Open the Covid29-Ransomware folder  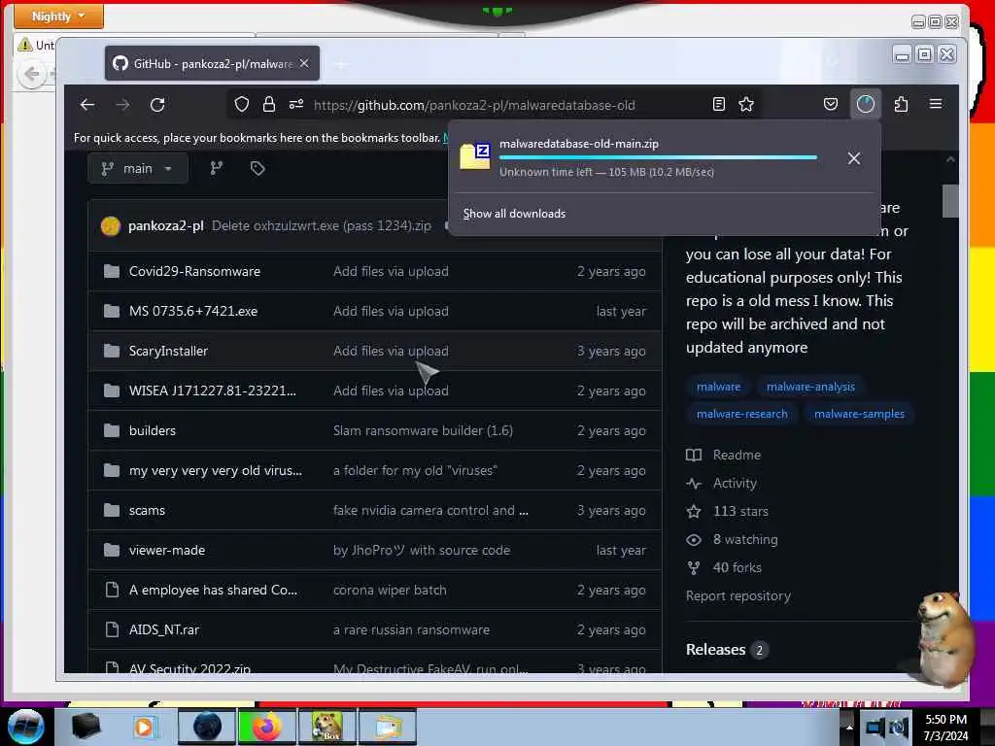194,272
